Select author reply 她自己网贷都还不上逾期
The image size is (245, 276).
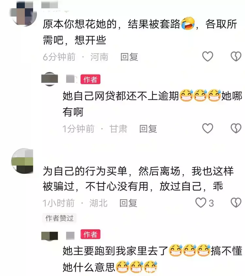tap(121, 96)
